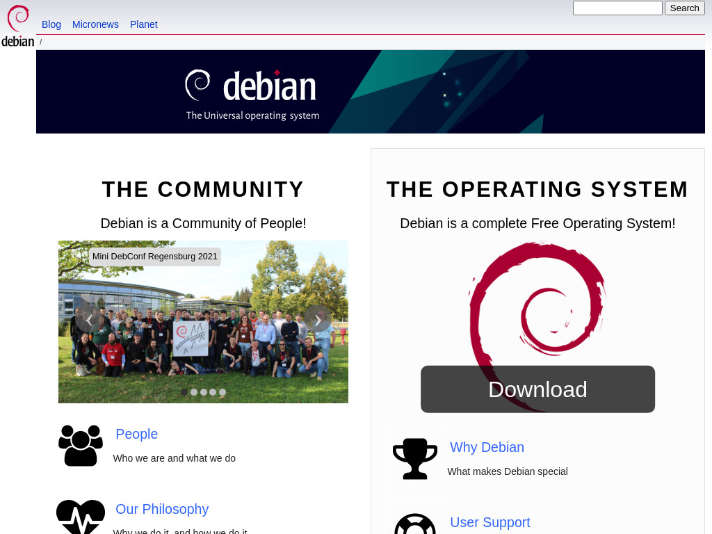Click the heart pulse Philosophy icon
Screen dimensions: 712x534
click(81, 517)
